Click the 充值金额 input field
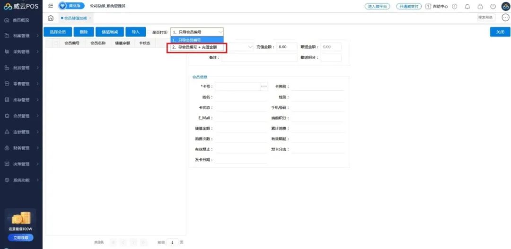Viewport: 511px width, 249px height. [287, 47]
